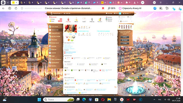This screenshot has width=183, height=103.
Task: Click the 50% zoom indicator
Action: (x=112, y=8)
